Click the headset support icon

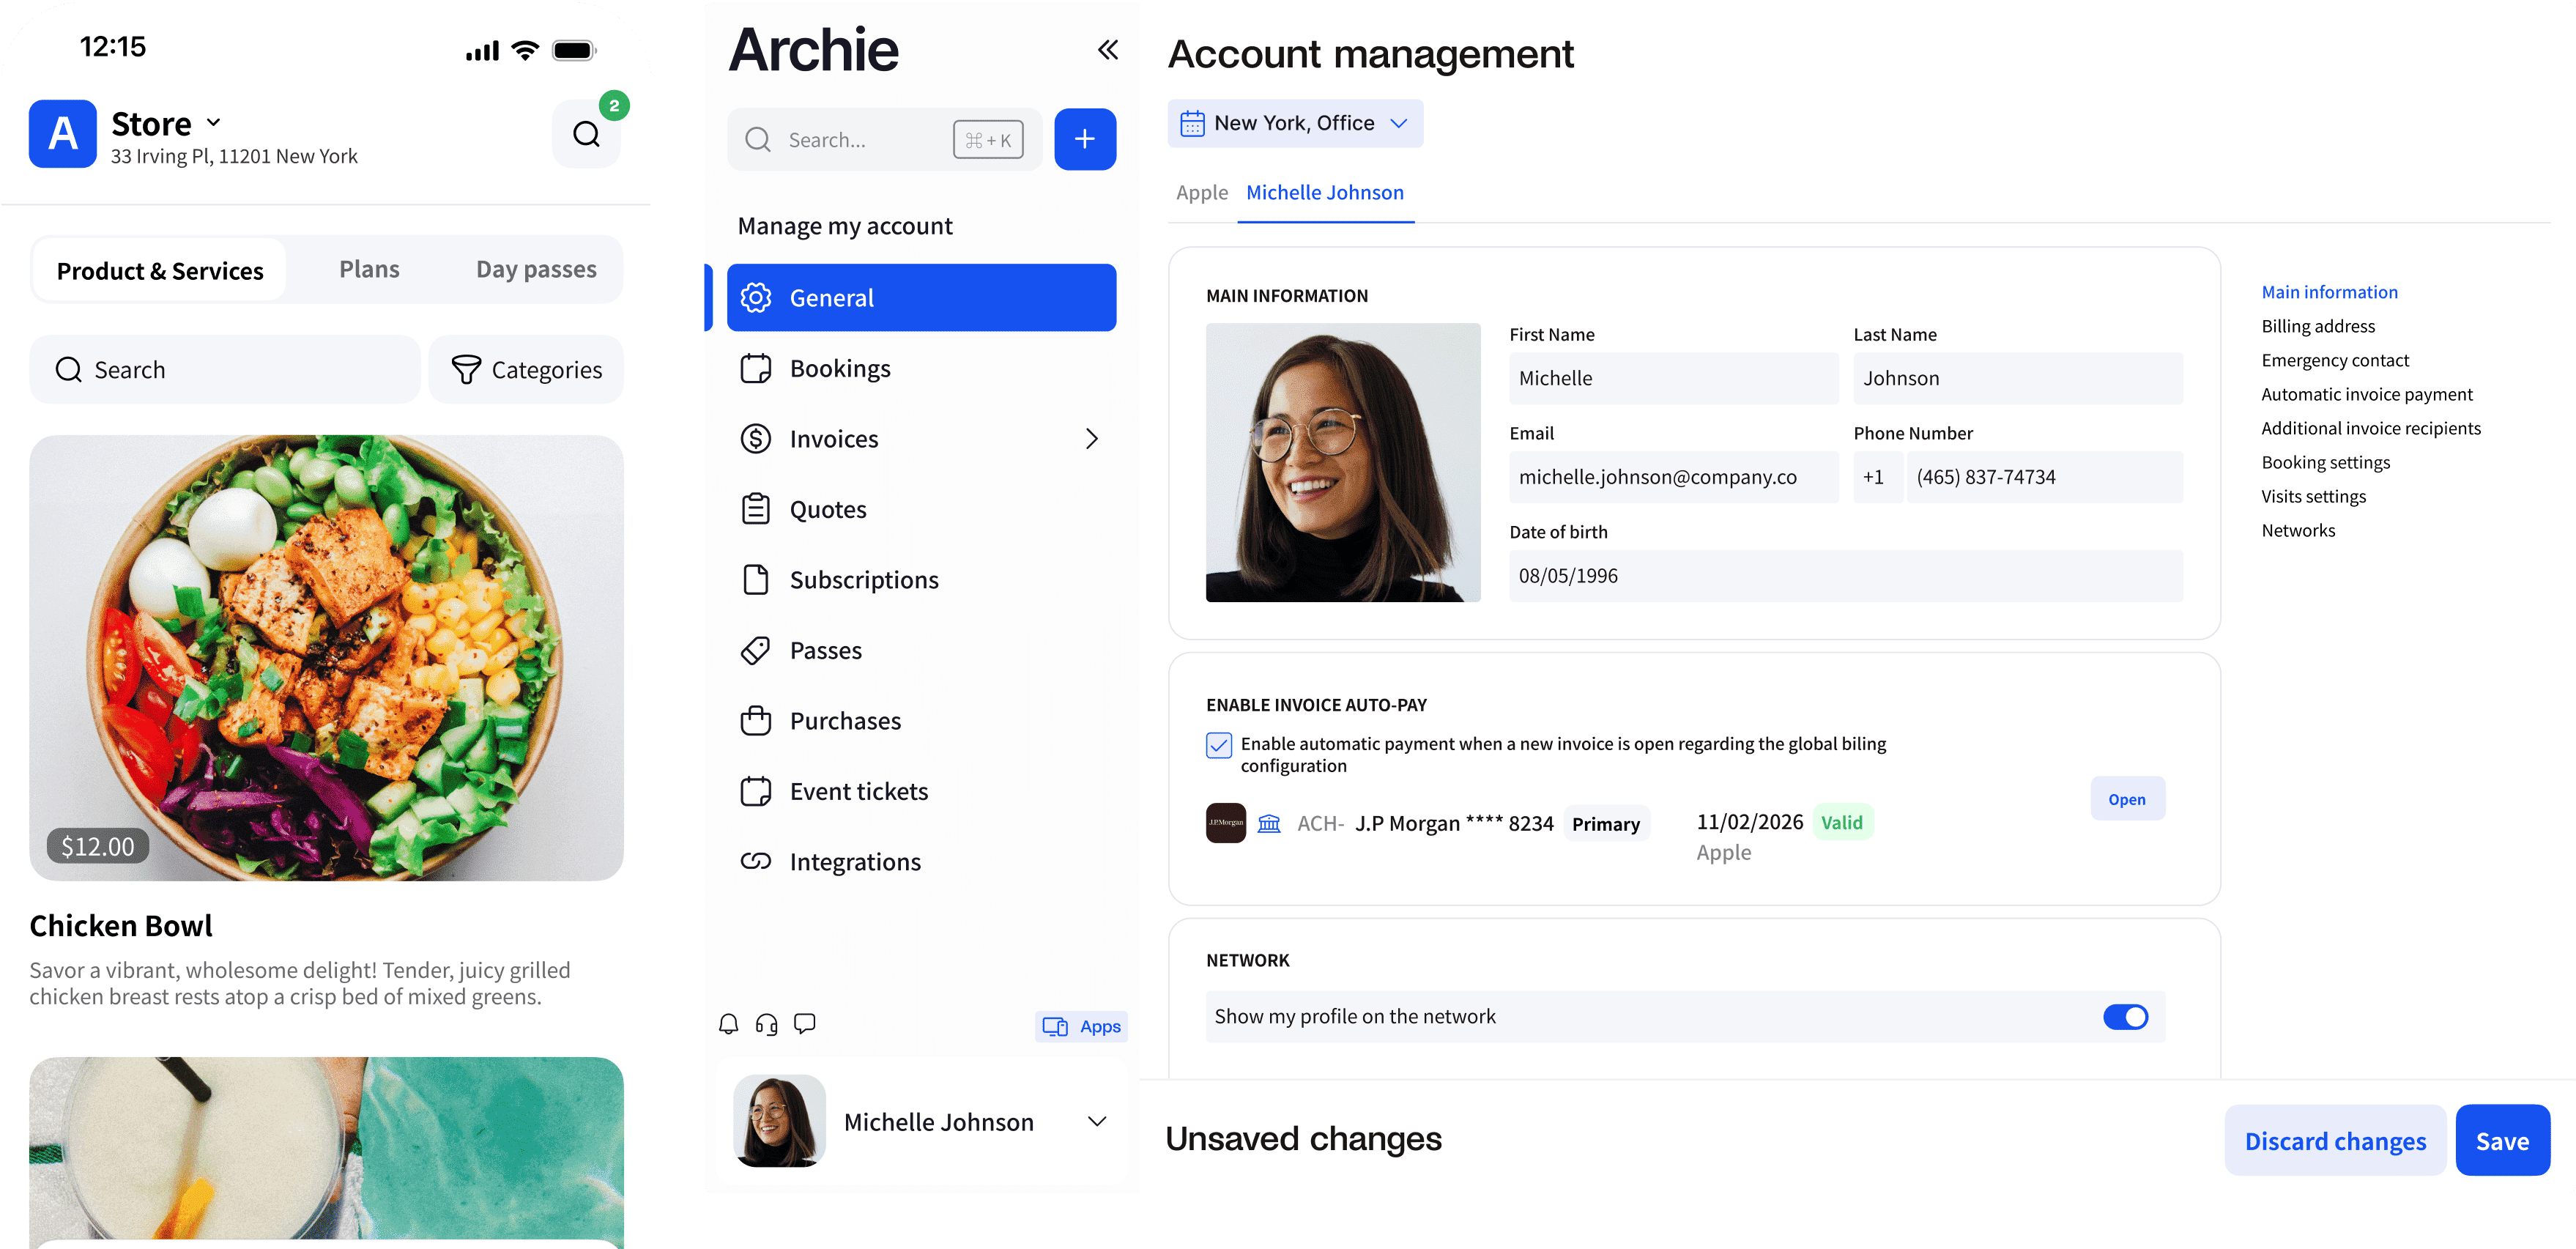click(x=766, y=1024)
